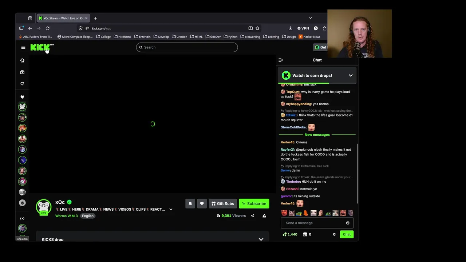Open the Entertain bookmarks folder
Screen dimensions: 466x262
pos(142,37)
